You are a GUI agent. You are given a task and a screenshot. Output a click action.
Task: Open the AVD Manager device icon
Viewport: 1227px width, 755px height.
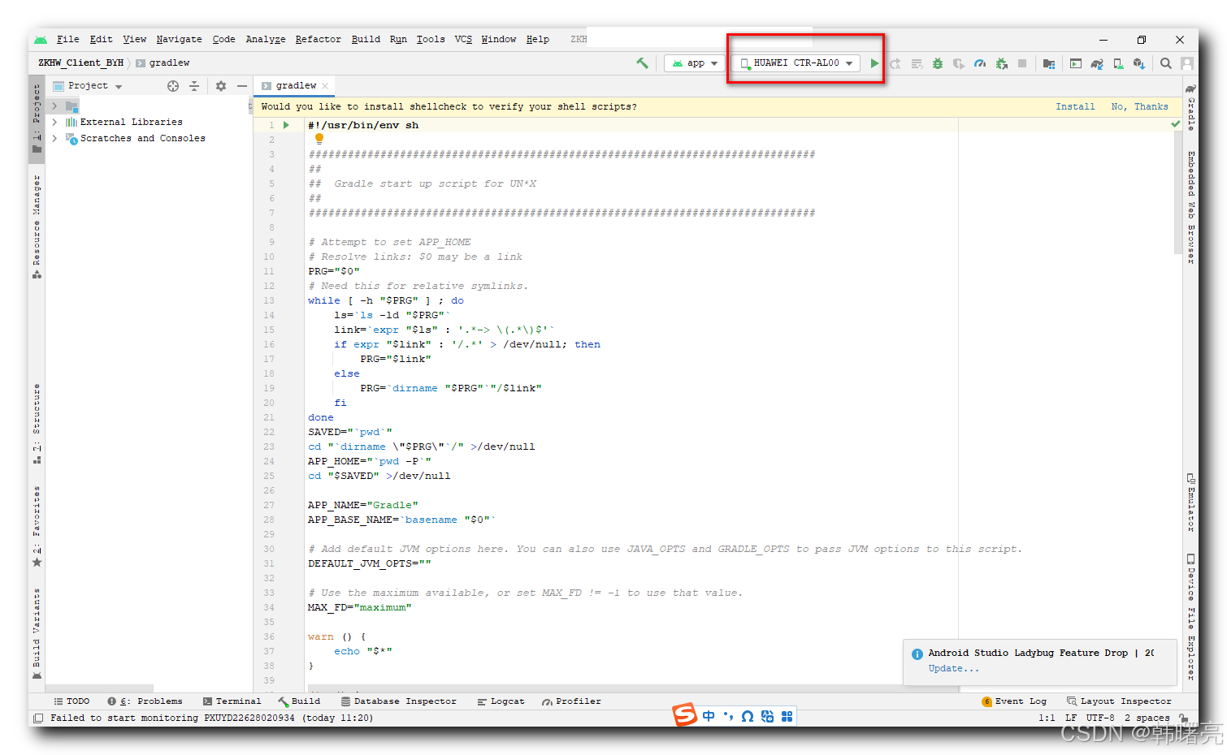point(1118,63)
